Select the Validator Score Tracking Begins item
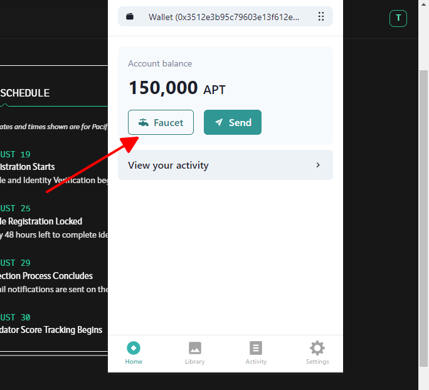 [x=51, y=330]
